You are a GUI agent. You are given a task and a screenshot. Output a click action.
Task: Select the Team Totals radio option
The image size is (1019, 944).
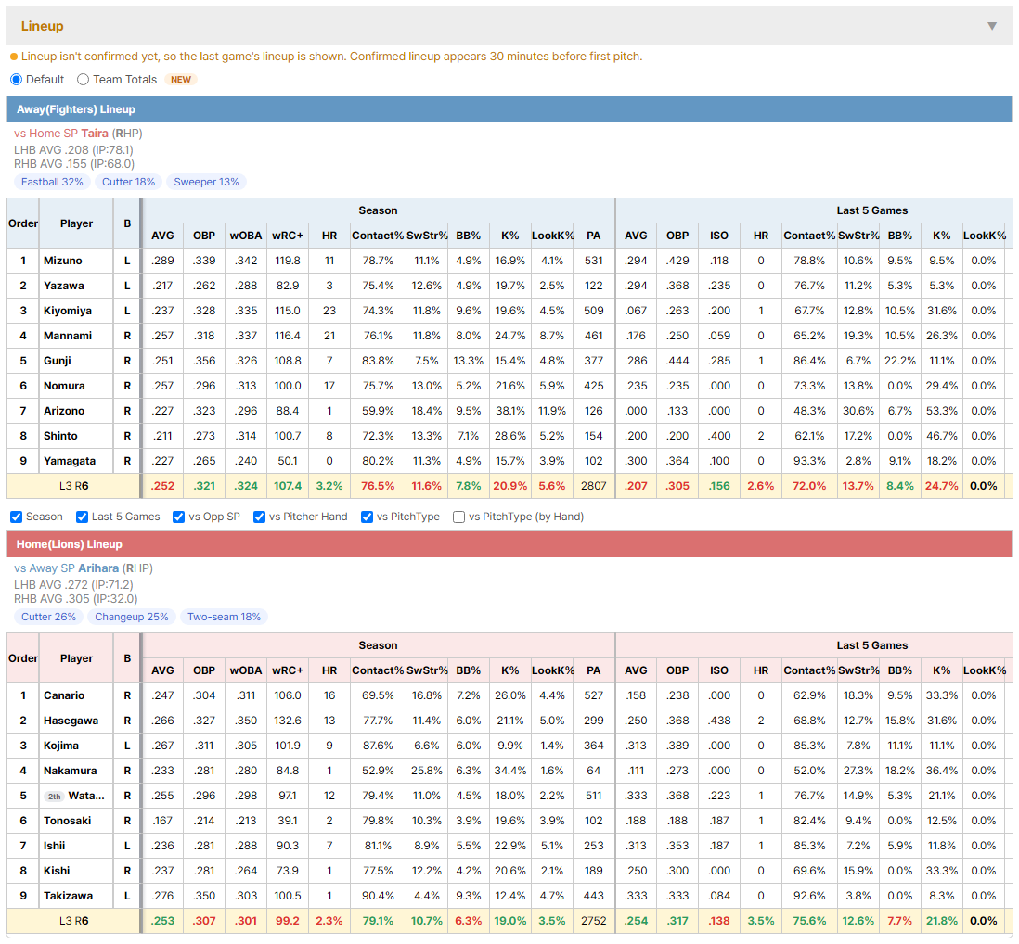pos(84,79)
